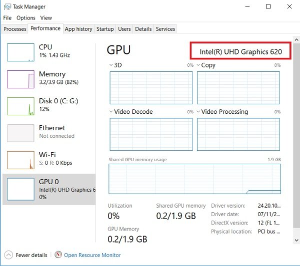Screen dimensions: 300x266
Task: Select the Disk 0 graph thumbnail
Action: pyautogui.click(x=20, y=106)
